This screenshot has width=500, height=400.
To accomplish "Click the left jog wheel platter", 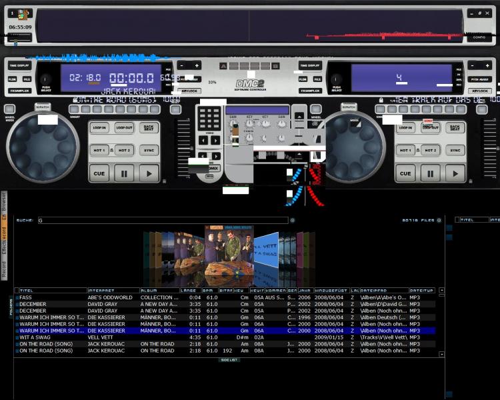I will click(43, 147).
